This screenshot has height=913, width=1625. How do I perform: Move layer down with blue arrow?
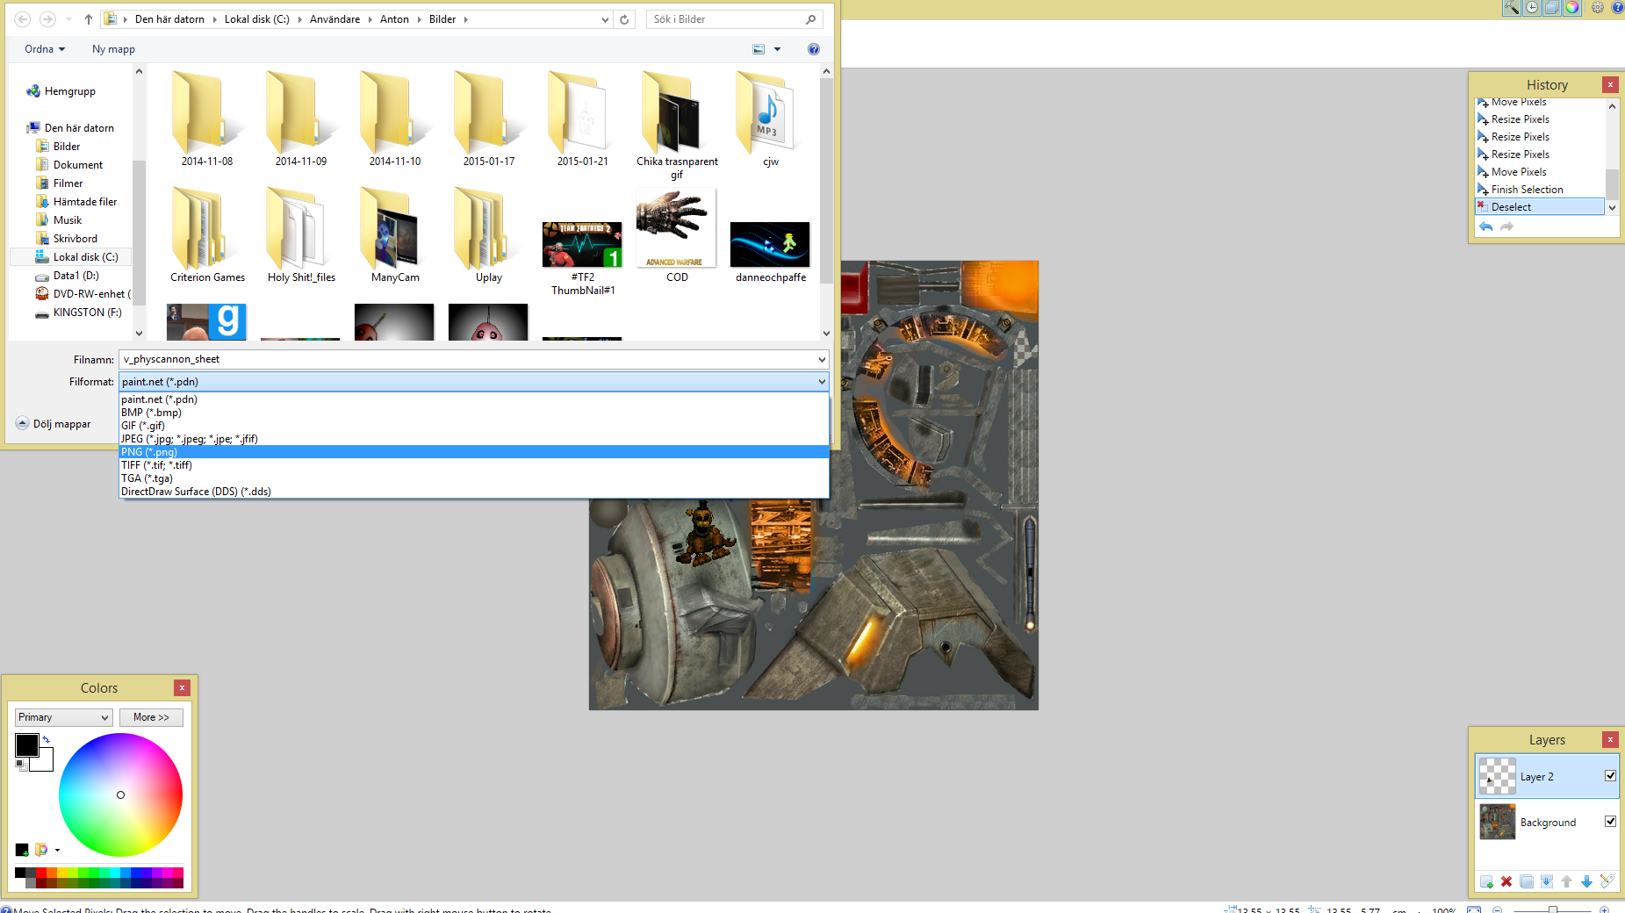pyautogui.click(x=1586, y=881)
